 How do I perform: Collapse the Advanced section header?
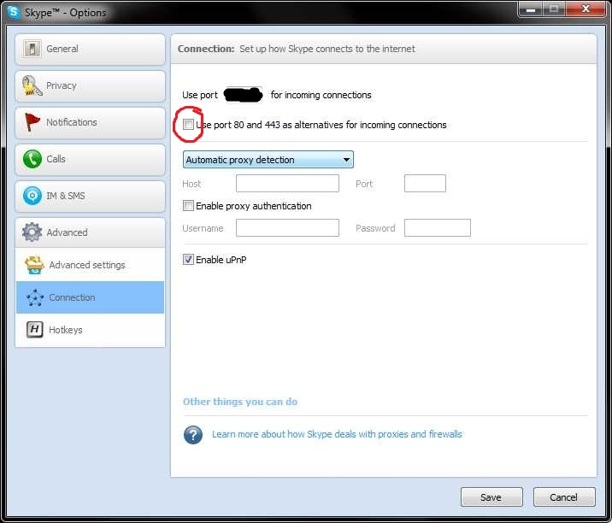(x=90, y=232)
